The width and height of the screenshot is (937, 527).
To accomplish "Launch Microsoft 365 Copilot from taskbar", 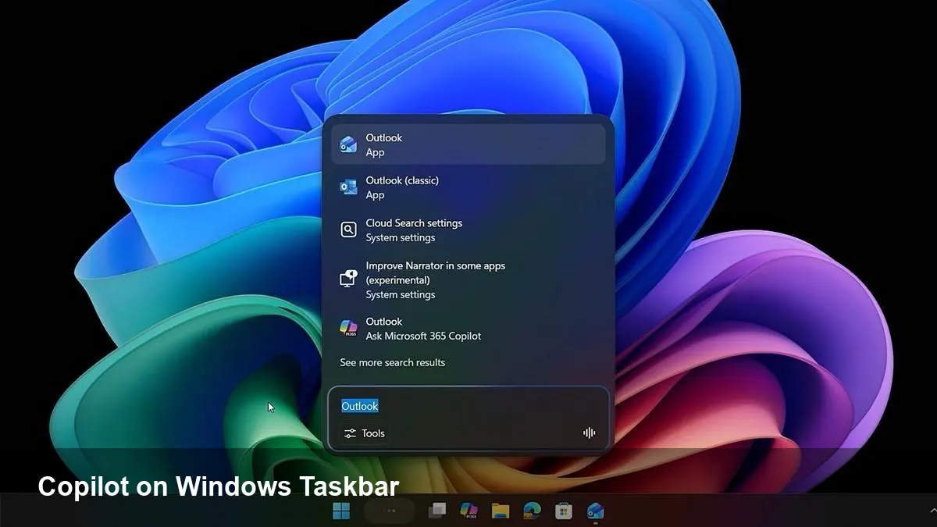I will 468,511.
